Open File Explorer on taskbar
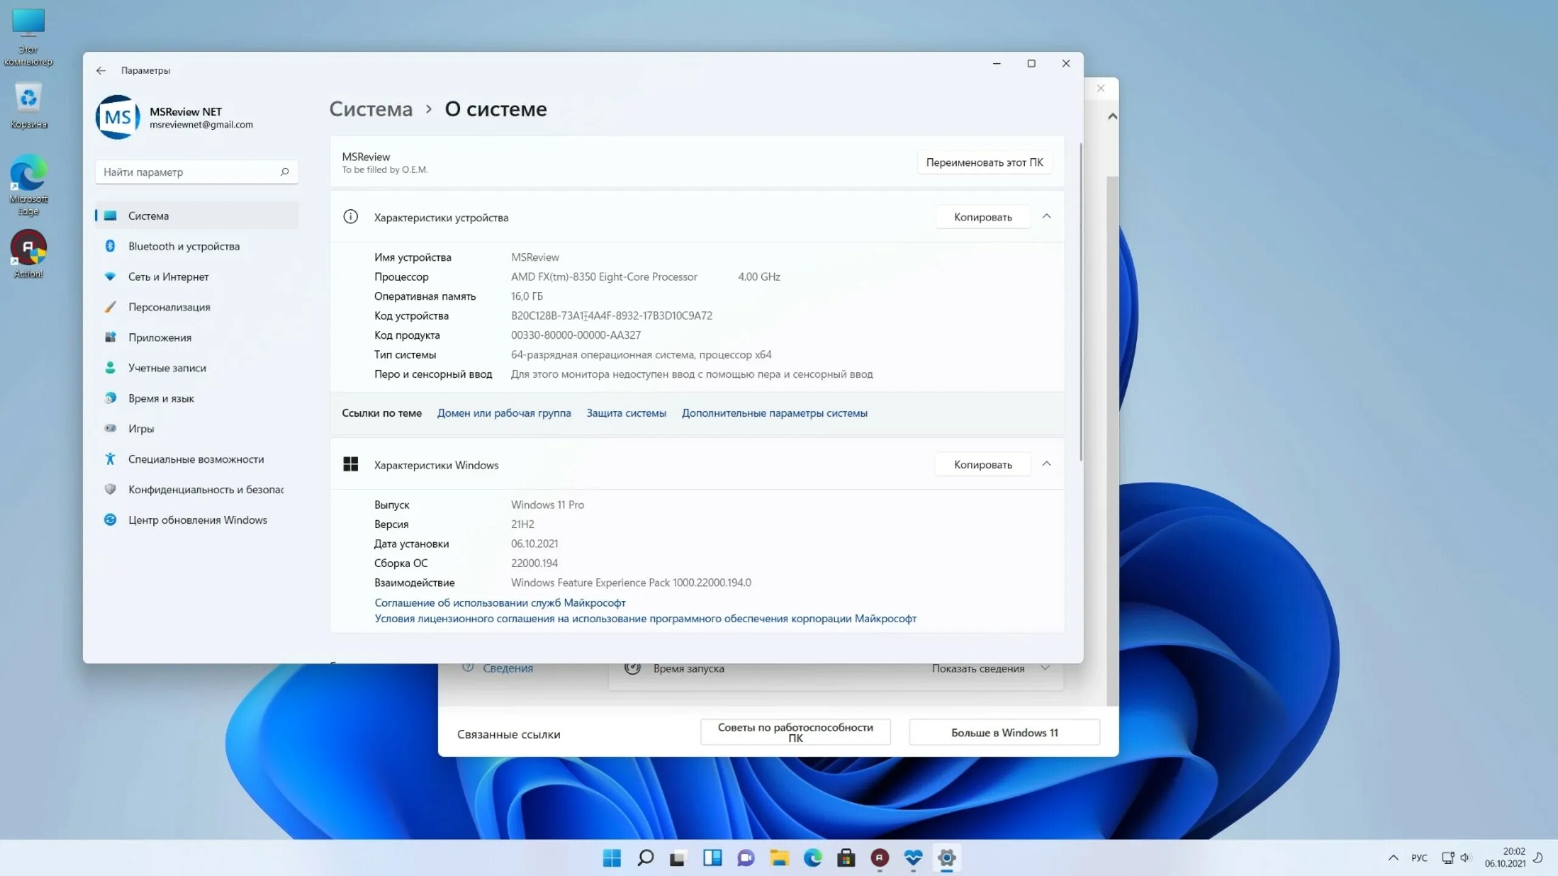The width and height of the screenshot is (1558, 876). [x=779, y=858]
